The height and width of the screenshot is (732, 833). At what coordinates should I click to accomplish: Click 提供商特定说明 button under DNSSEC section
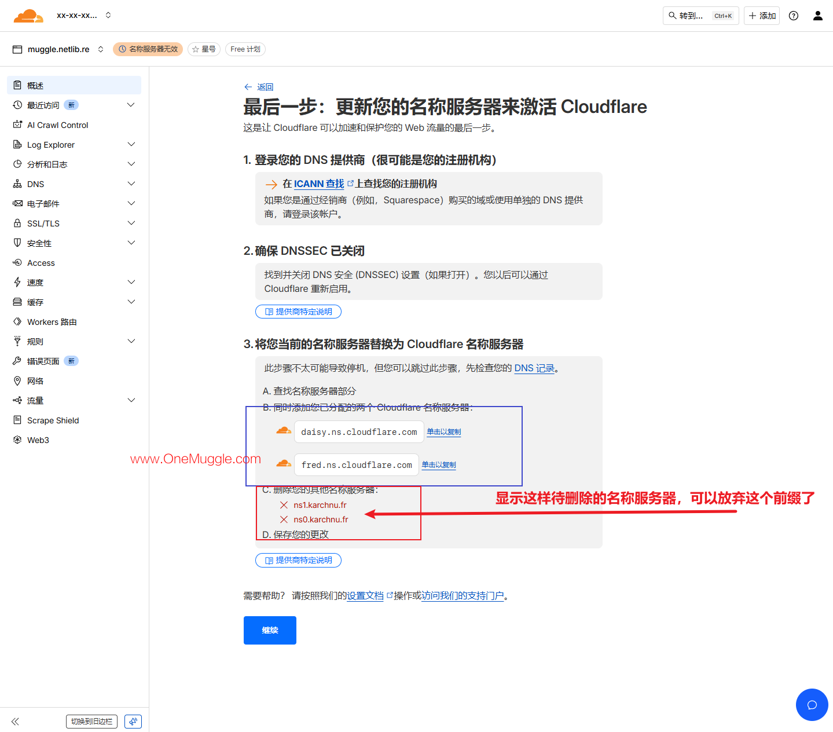(298, 312)
